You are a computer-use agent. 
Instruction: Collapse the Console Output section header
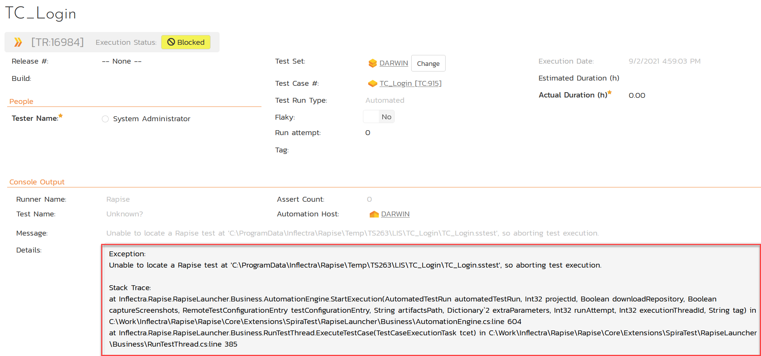point(37,182)
